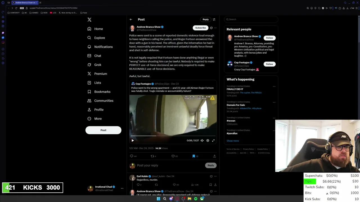Screen dimensions: 360x202
Task: Play the embedded video
Action: coord(133,141)
